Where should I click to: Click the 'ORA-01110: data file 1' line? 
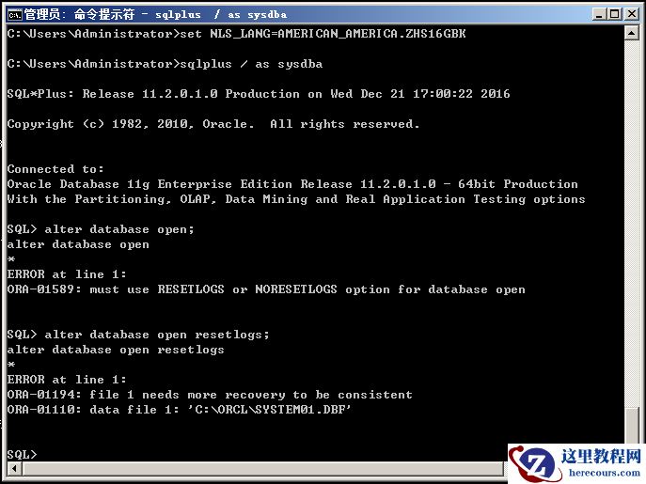[180, 410]
